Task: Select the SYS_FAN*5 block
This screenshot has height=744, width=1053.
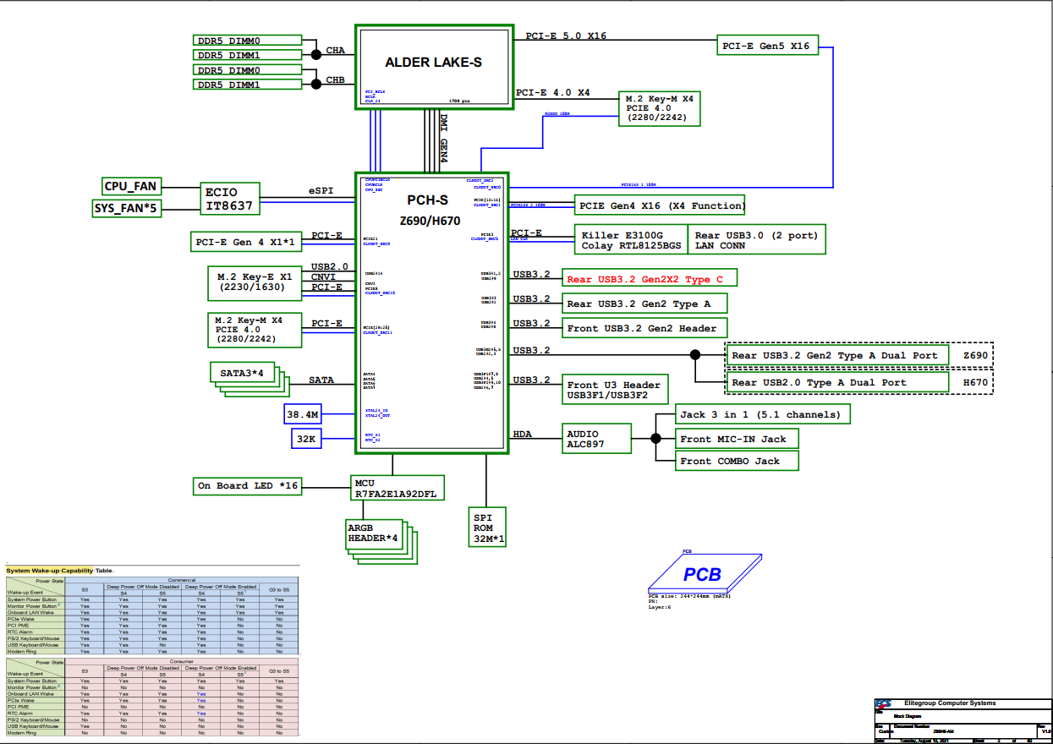Action: [127, 208]
